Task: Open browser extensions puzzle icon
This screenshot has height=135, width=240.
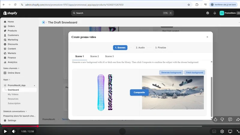Action: click(197, 5)
